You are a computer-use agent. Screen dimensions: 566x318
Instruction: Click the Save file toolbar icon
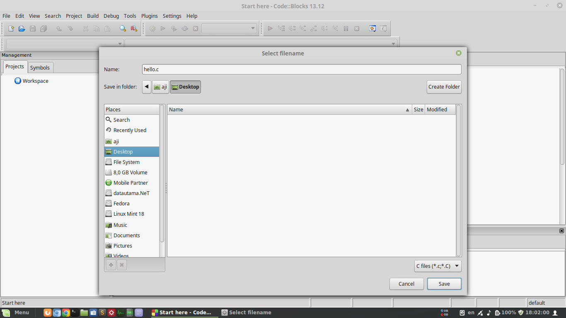point(32,29)
